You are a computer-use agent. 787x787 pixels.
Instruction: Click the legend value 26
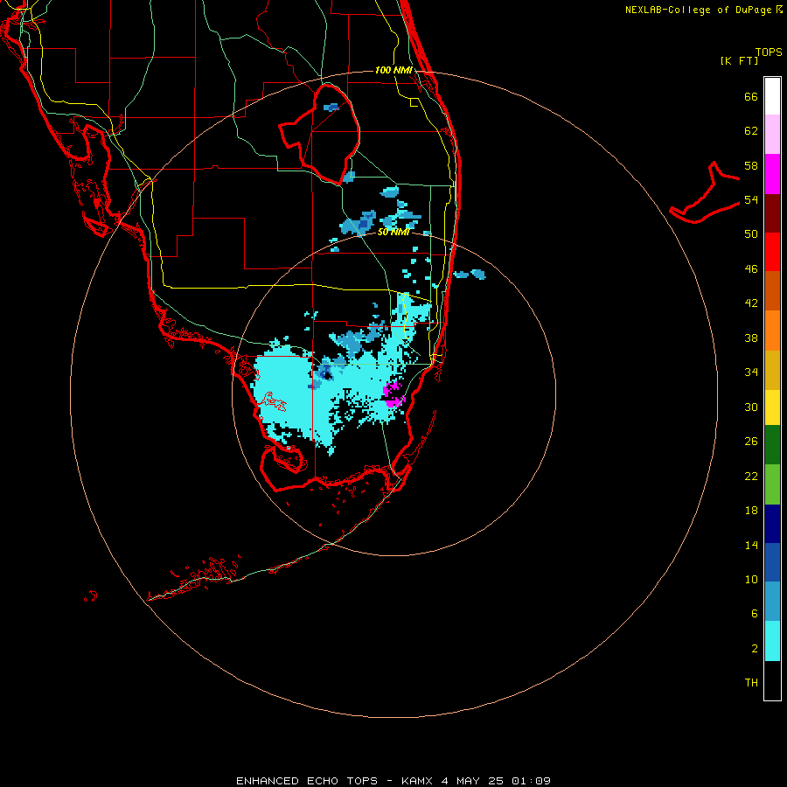coord(751,442)
